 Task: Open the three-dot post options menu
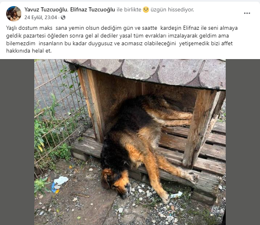pyautogui.click(x=247, y=13)
